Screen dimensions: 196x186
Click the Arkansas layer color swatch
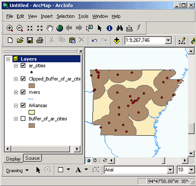coord(32,112)
